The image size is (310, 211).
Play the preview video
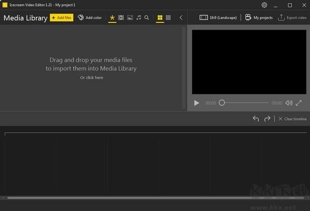[196, 103]
